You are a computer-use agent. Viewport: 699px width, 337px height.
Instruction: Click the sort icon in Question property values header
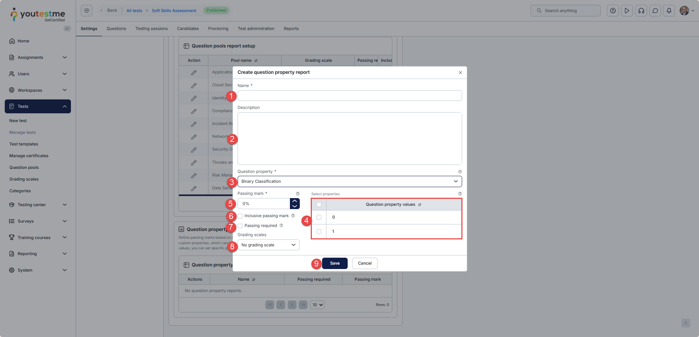[420, 205]
